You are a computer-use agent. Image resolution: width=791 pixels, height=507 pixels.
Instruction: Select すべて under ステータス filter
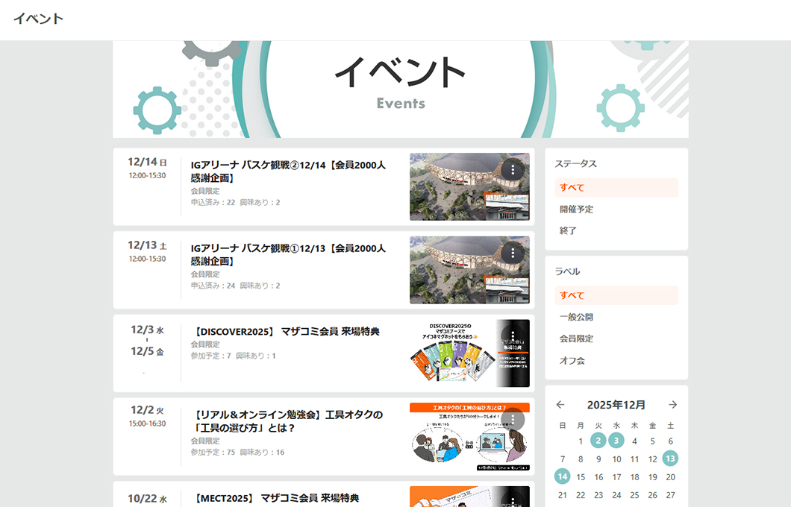click(x=616, y=187)
